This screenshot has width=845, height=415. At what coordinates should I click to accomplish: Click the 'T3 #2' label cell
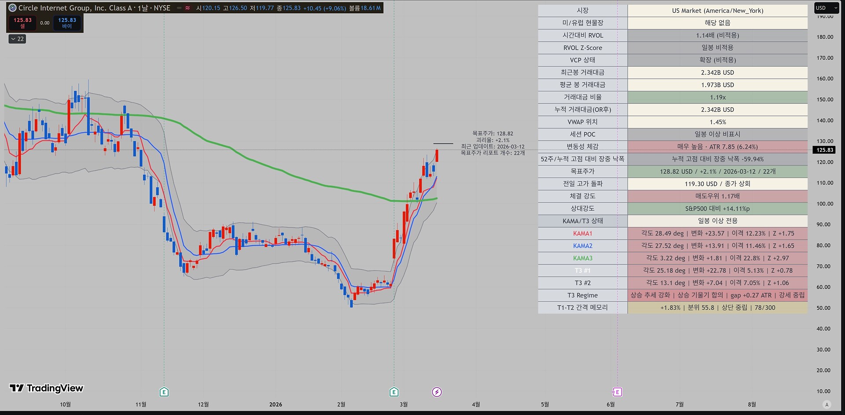coord(582,283)
